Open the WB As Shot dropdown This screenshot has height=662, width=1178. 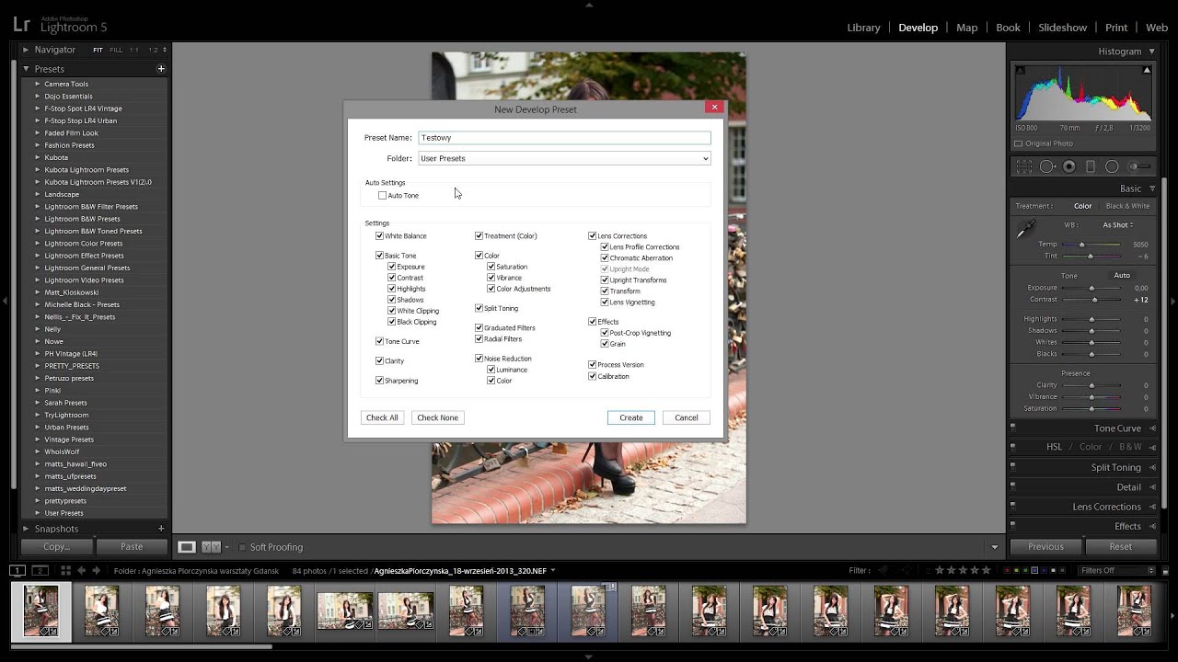coord(1118,225)
